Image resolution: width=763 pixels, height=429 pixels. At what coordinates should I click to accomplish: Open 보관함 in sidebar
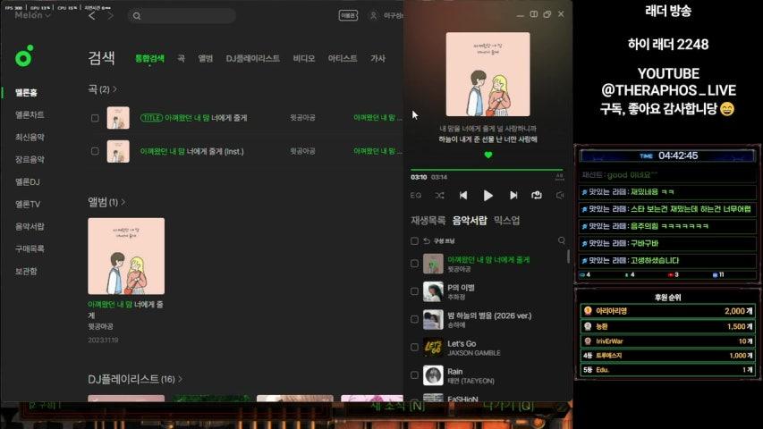coord(26,272)
